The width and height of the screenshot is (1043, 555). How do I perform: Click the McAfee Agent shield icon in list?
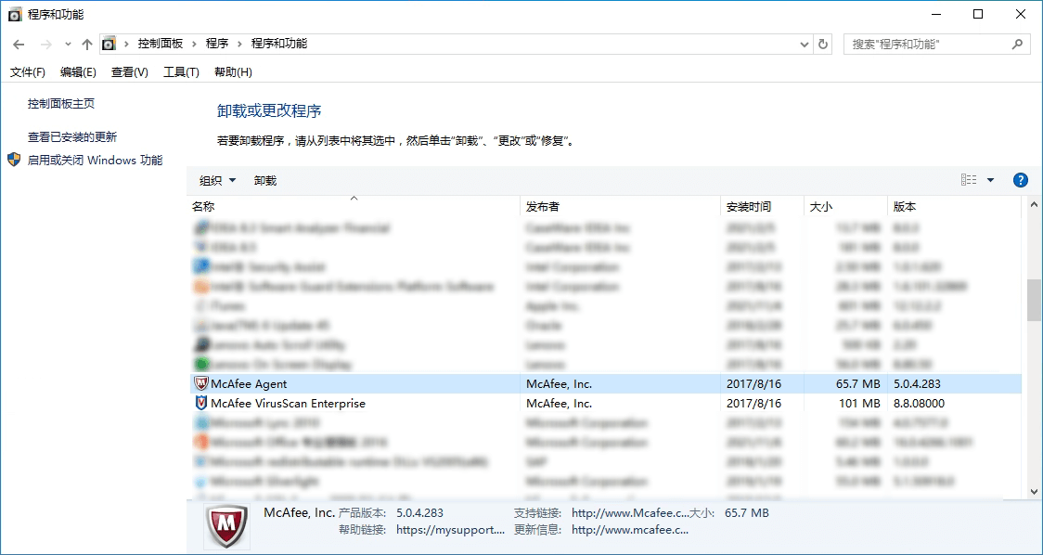pos(201,384)
